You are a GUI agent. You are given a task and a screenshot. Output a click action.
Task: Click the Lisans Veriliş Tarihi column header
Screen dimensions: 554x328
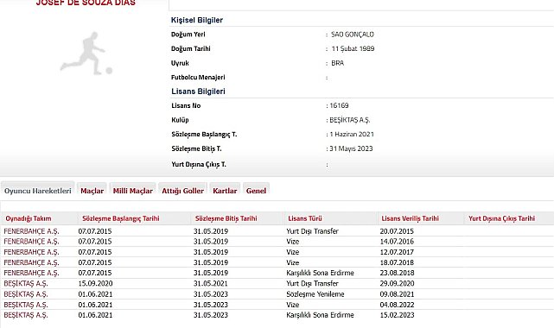[x=411, y=218]
